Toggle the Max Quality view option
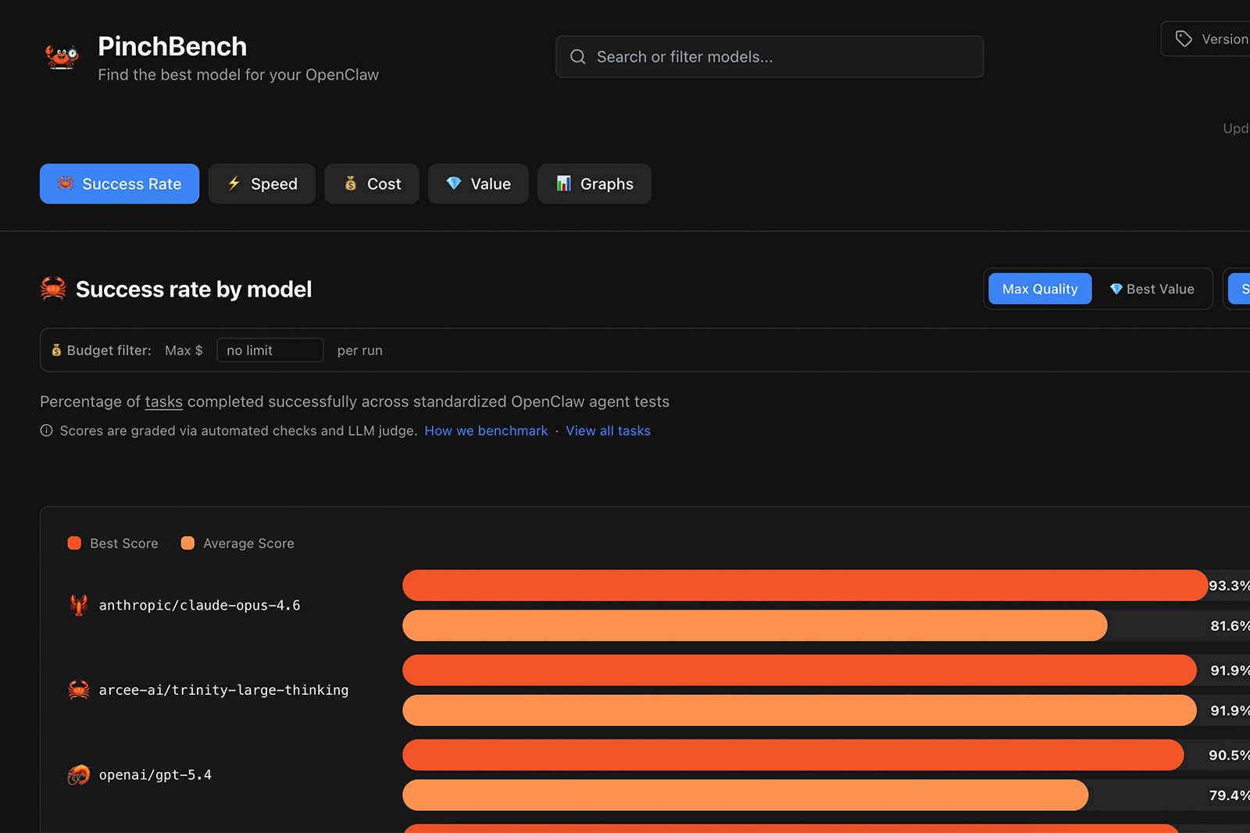The image size is (1250, 833). tap(1039, 289)
